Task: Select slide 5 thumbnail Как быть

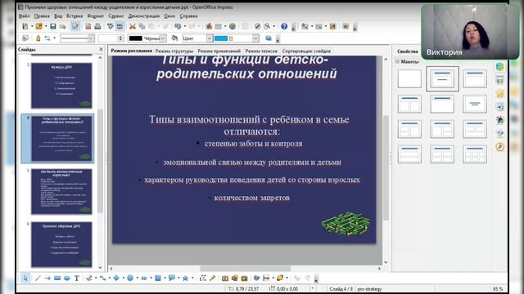Action: pyautogui.click(x=61, y=192)
